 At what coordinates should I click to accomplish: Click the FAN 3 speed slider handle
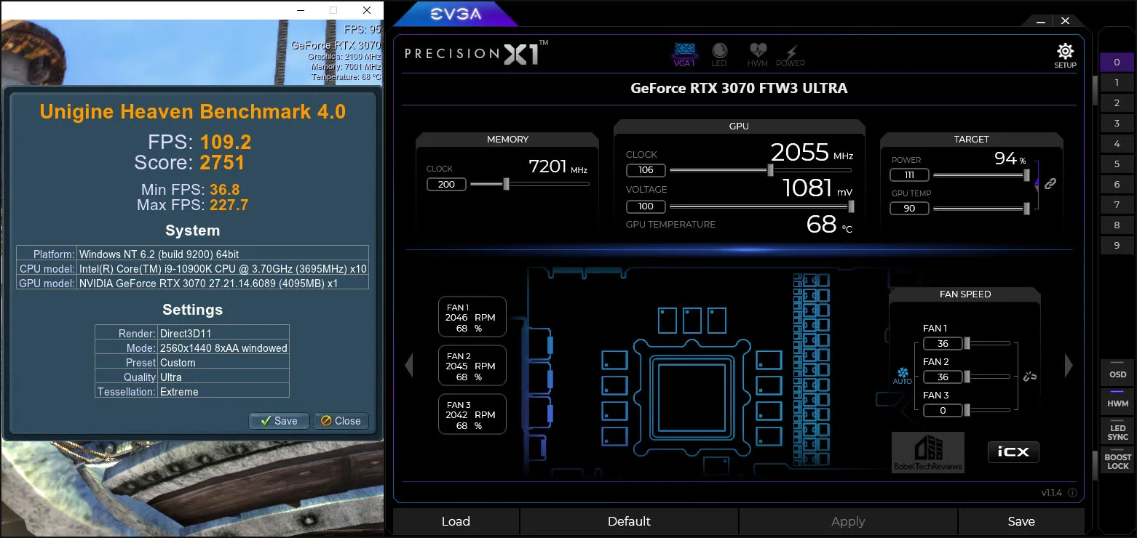click(967, 410)
